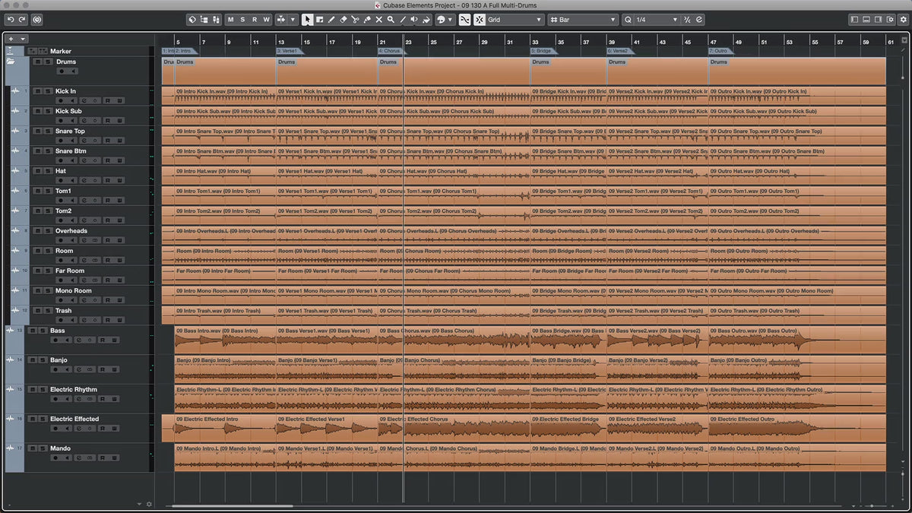Image resolution: width=912 pixels, height=513 pixels.
Task: Enable read automation on Electric Rhythm track
Action: tap(101, 399)
